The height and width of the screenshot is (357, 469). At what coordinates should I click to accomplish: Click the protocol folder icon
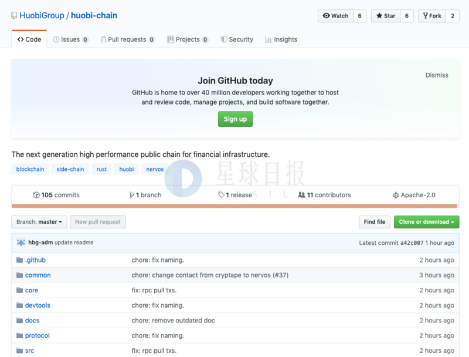pos(20,335)
